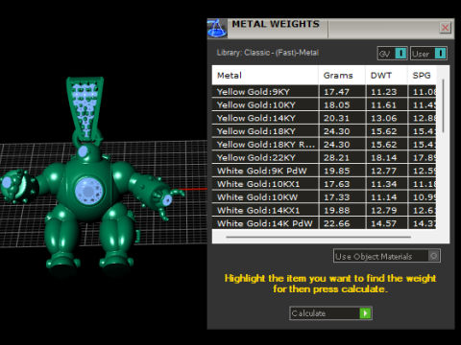Toggle Use Object Materials option
The image size is (461, 345).
pos(387,256)
